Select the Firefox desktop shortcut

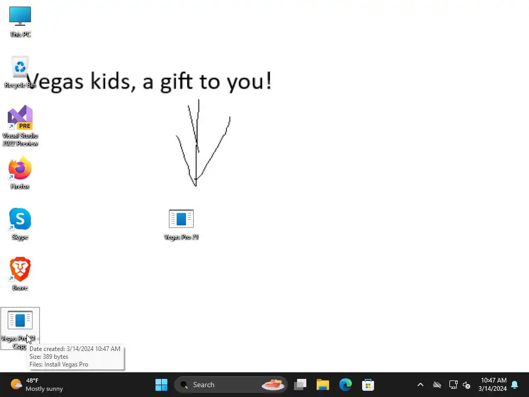[x=20, y=173]
